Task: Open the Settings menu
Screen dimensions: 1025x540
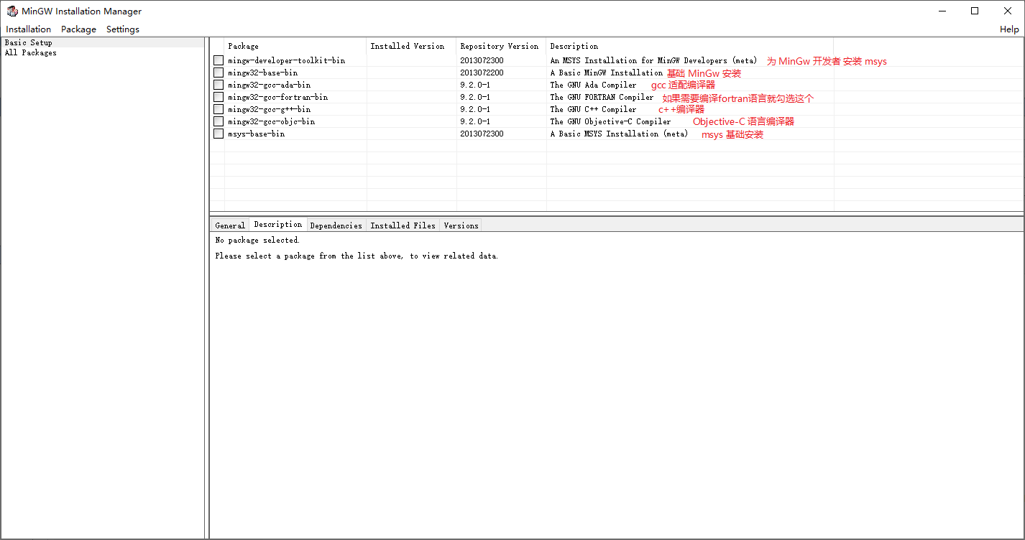Action: click(x=123, y=29)
